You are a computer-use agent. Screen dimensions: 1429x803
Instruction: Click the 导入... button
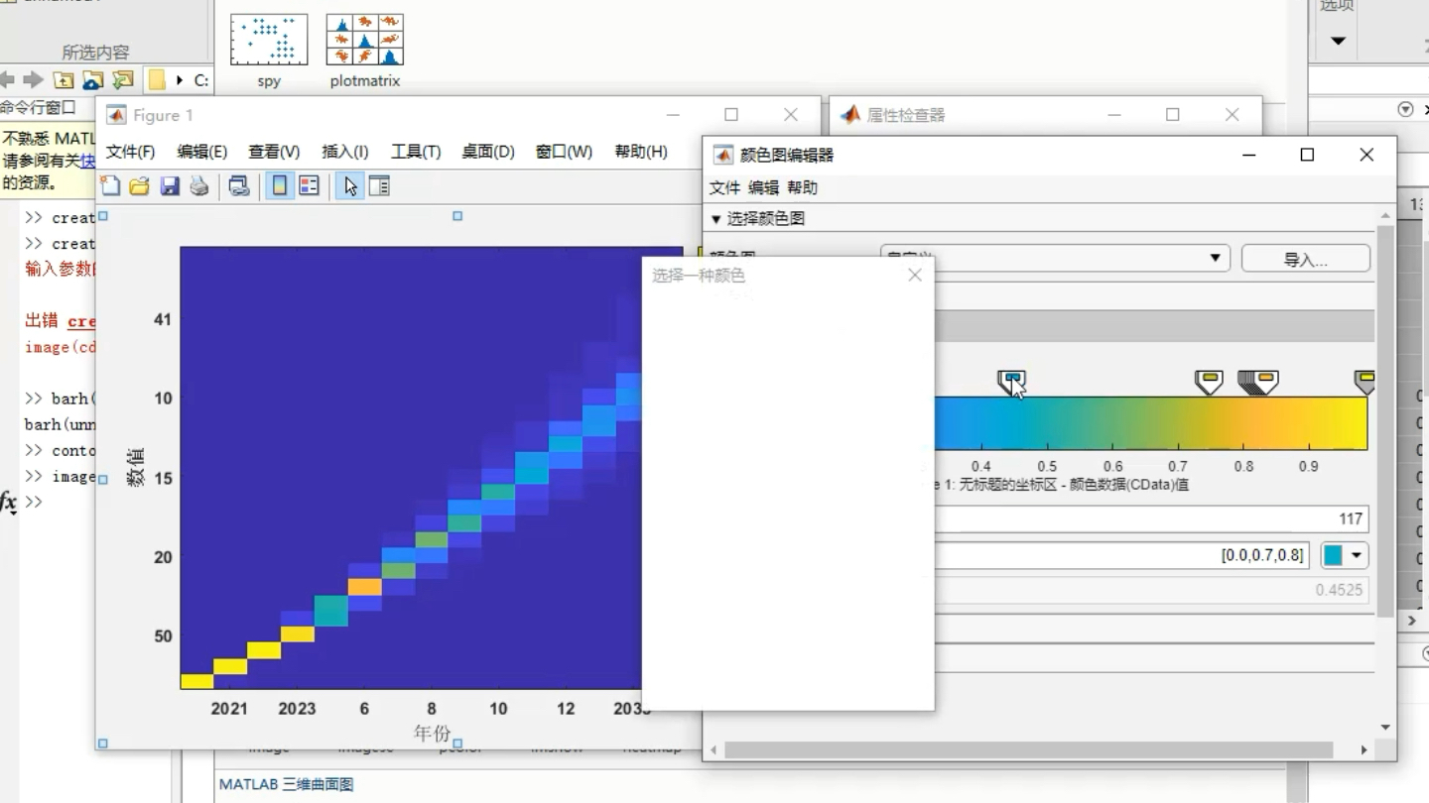click(1305, 258)
